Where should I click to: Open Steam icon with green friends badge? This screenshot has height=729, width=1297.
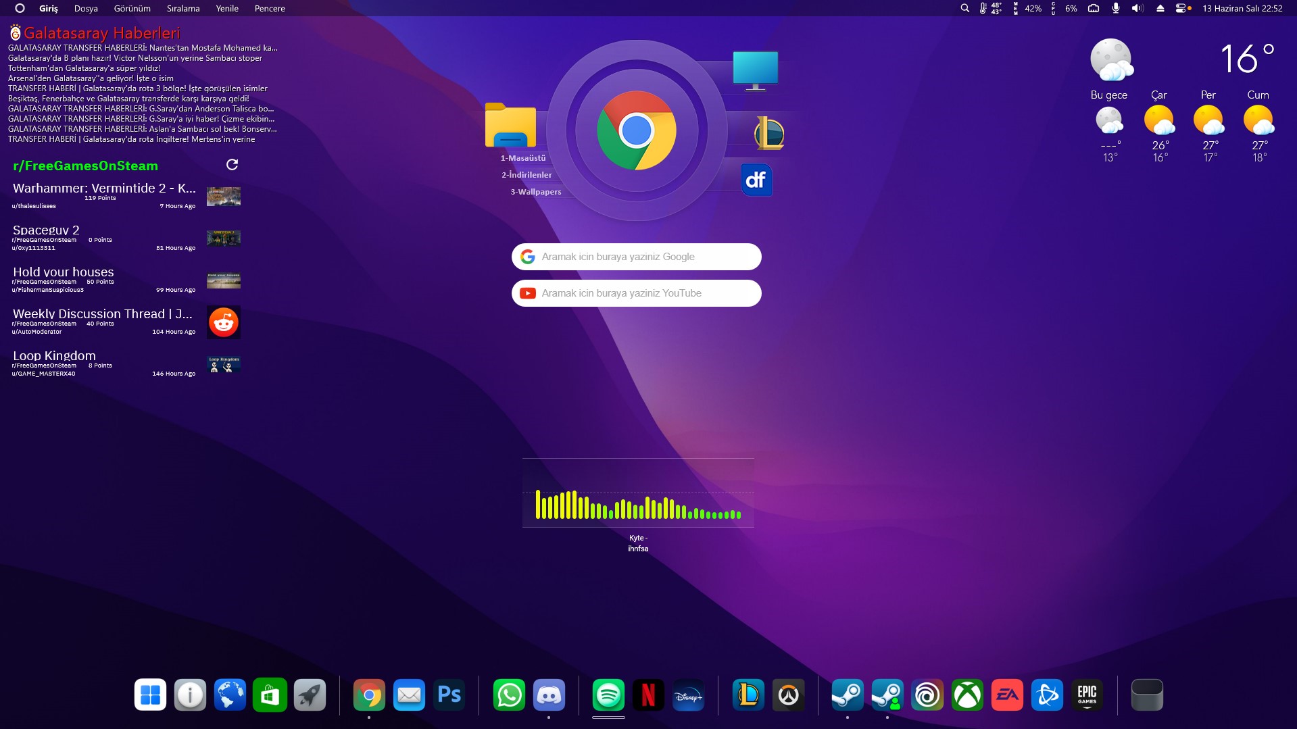[887, 695]
